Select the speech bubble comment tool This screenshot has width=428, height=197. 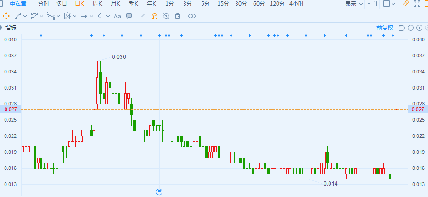pyautogui.click(x=129, y=16)
